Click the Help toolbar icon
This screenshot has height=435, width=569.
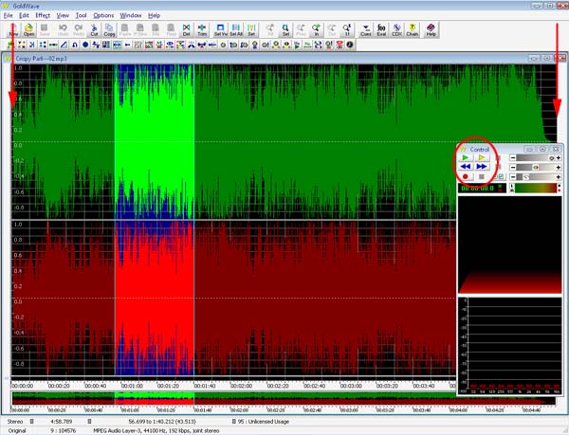click(431, 31)
